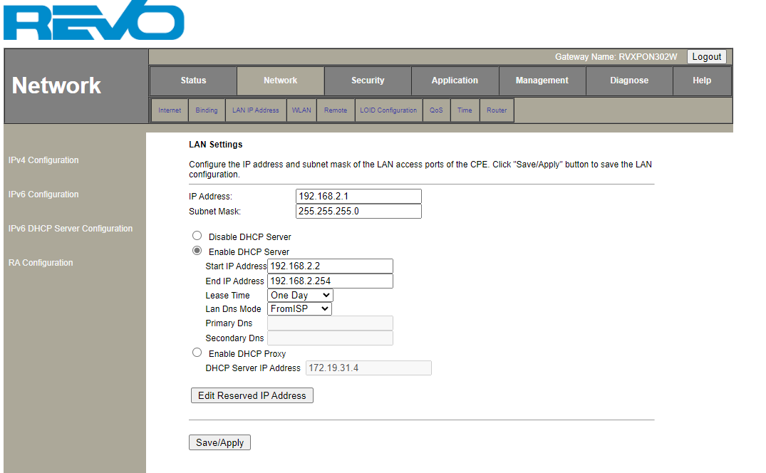The image size is (766, 473).
Task: Open Edit Reserved IP Address
Action: click(252, 395)
